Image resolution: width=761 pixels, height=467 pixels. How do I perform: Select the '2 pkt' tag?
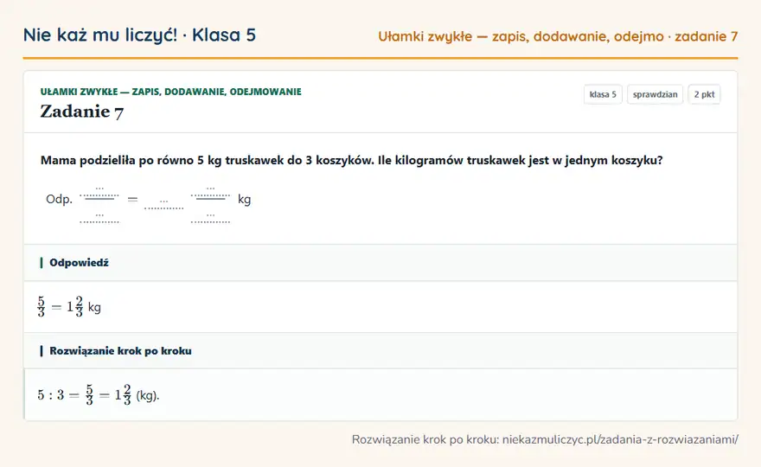(704, 94)
